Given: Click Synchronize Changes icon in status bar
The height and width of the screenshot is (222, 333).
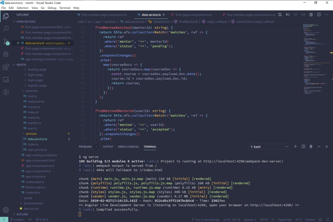Looking at the screenshot, I should (x=30, y=220).
